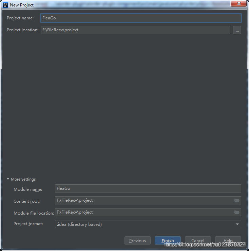Click the Project name input field
This screenshot has height=251, width=249.
[141, 18]
